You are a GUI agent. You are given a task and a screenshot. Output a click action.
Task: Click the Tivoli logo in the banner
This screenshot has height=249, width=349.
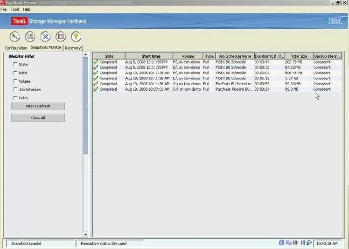(x=19, y=21)
